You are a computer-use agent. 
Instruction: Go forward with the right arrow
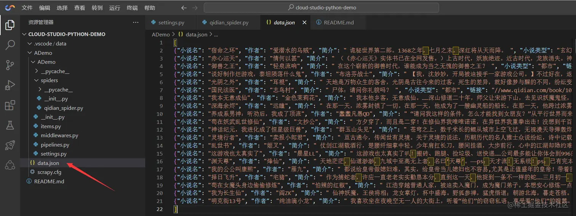click(x=195, y=8)
